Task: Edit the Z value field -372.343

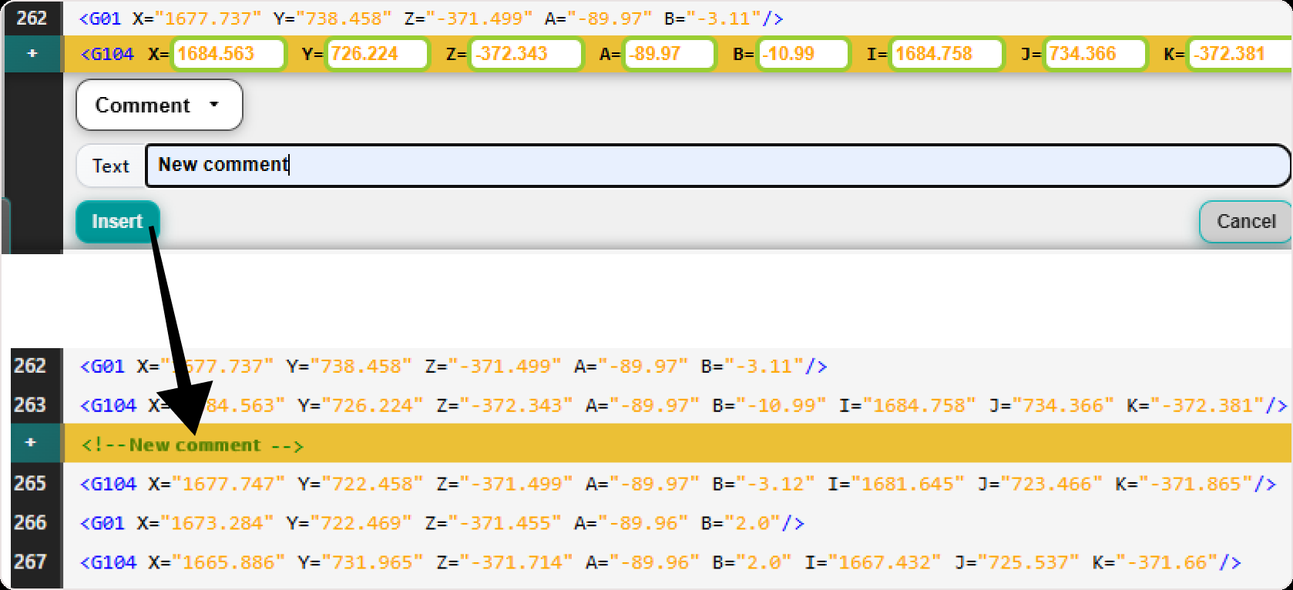Action: (x=526, y=54)
